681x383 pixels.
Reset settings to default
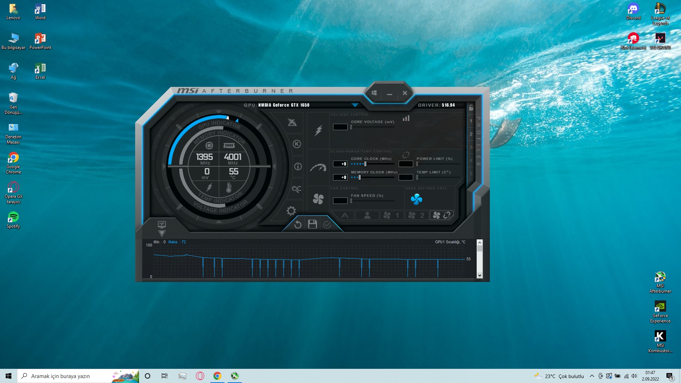point(298,224)
